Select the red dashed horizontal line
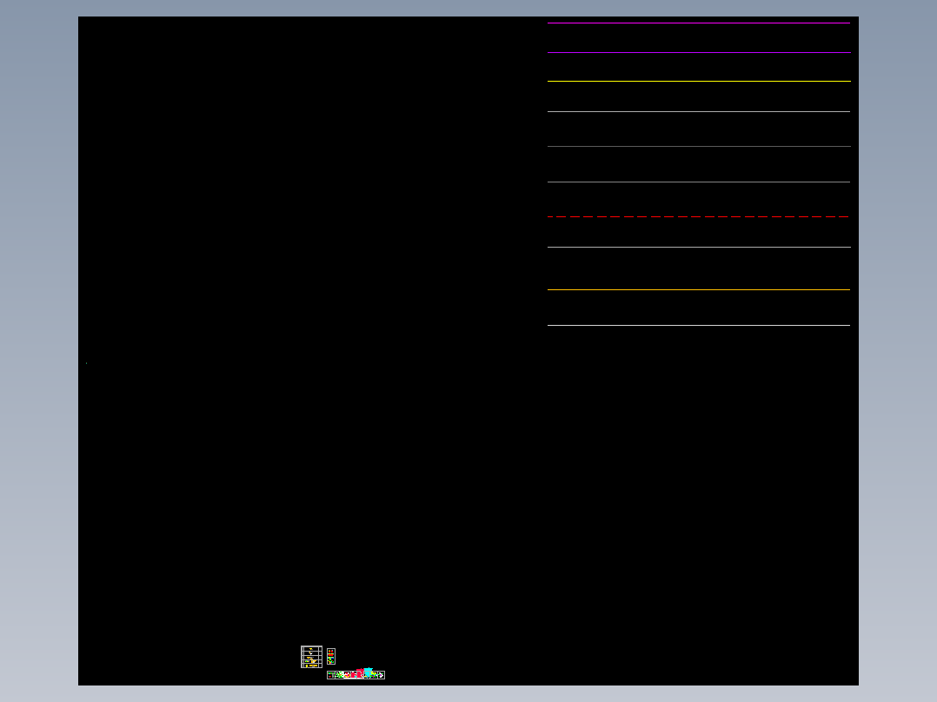This screenshot has width=937, height=702. click(x=698, y=216)
